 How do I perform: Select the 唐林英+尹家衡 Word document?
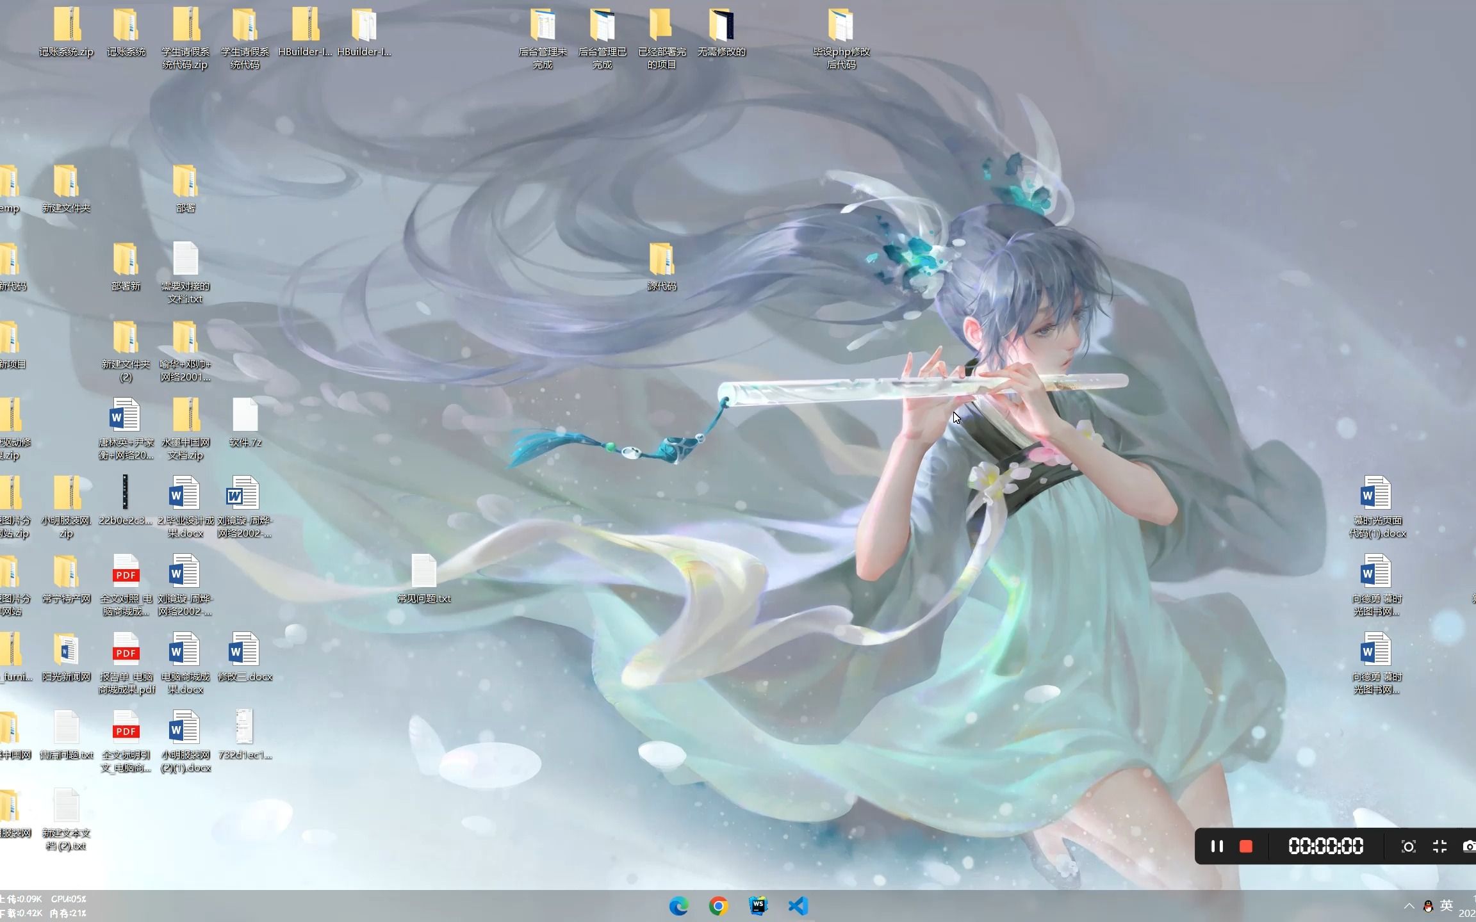[126, 429]
